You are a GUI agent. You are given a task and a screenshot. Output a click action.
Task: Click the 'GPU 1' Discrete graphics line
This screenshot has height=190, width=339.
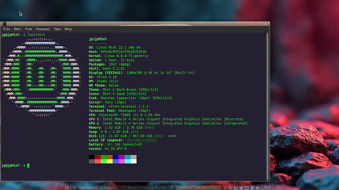pos(166,119)
